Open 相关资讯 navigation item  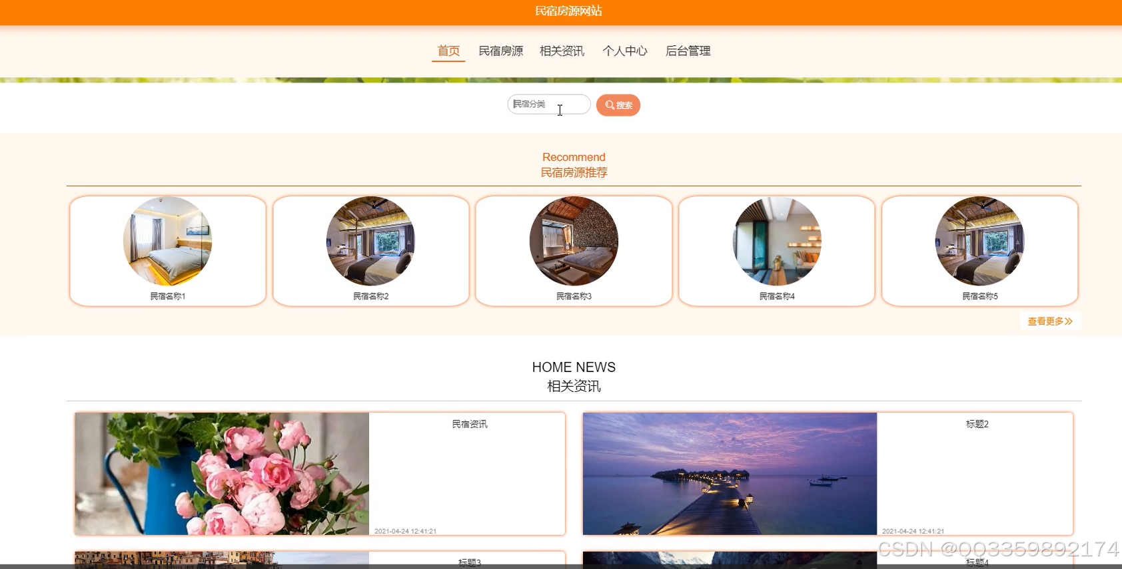click(562, 51)
